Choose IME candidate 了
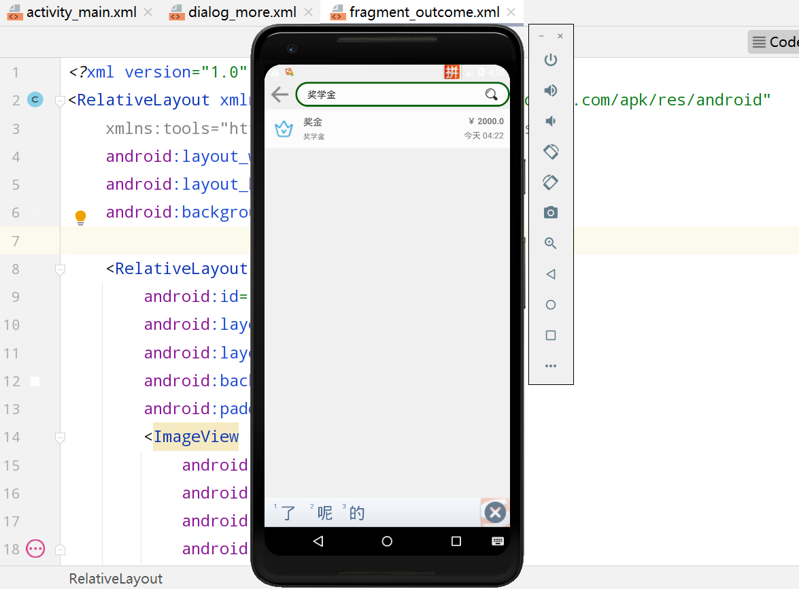This screenshot has width=799, height=589. (288, 513)
